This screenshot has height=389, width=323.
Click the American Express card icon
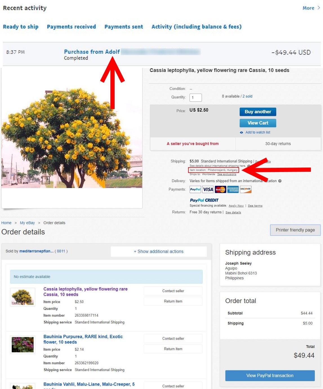pos(233,189)
